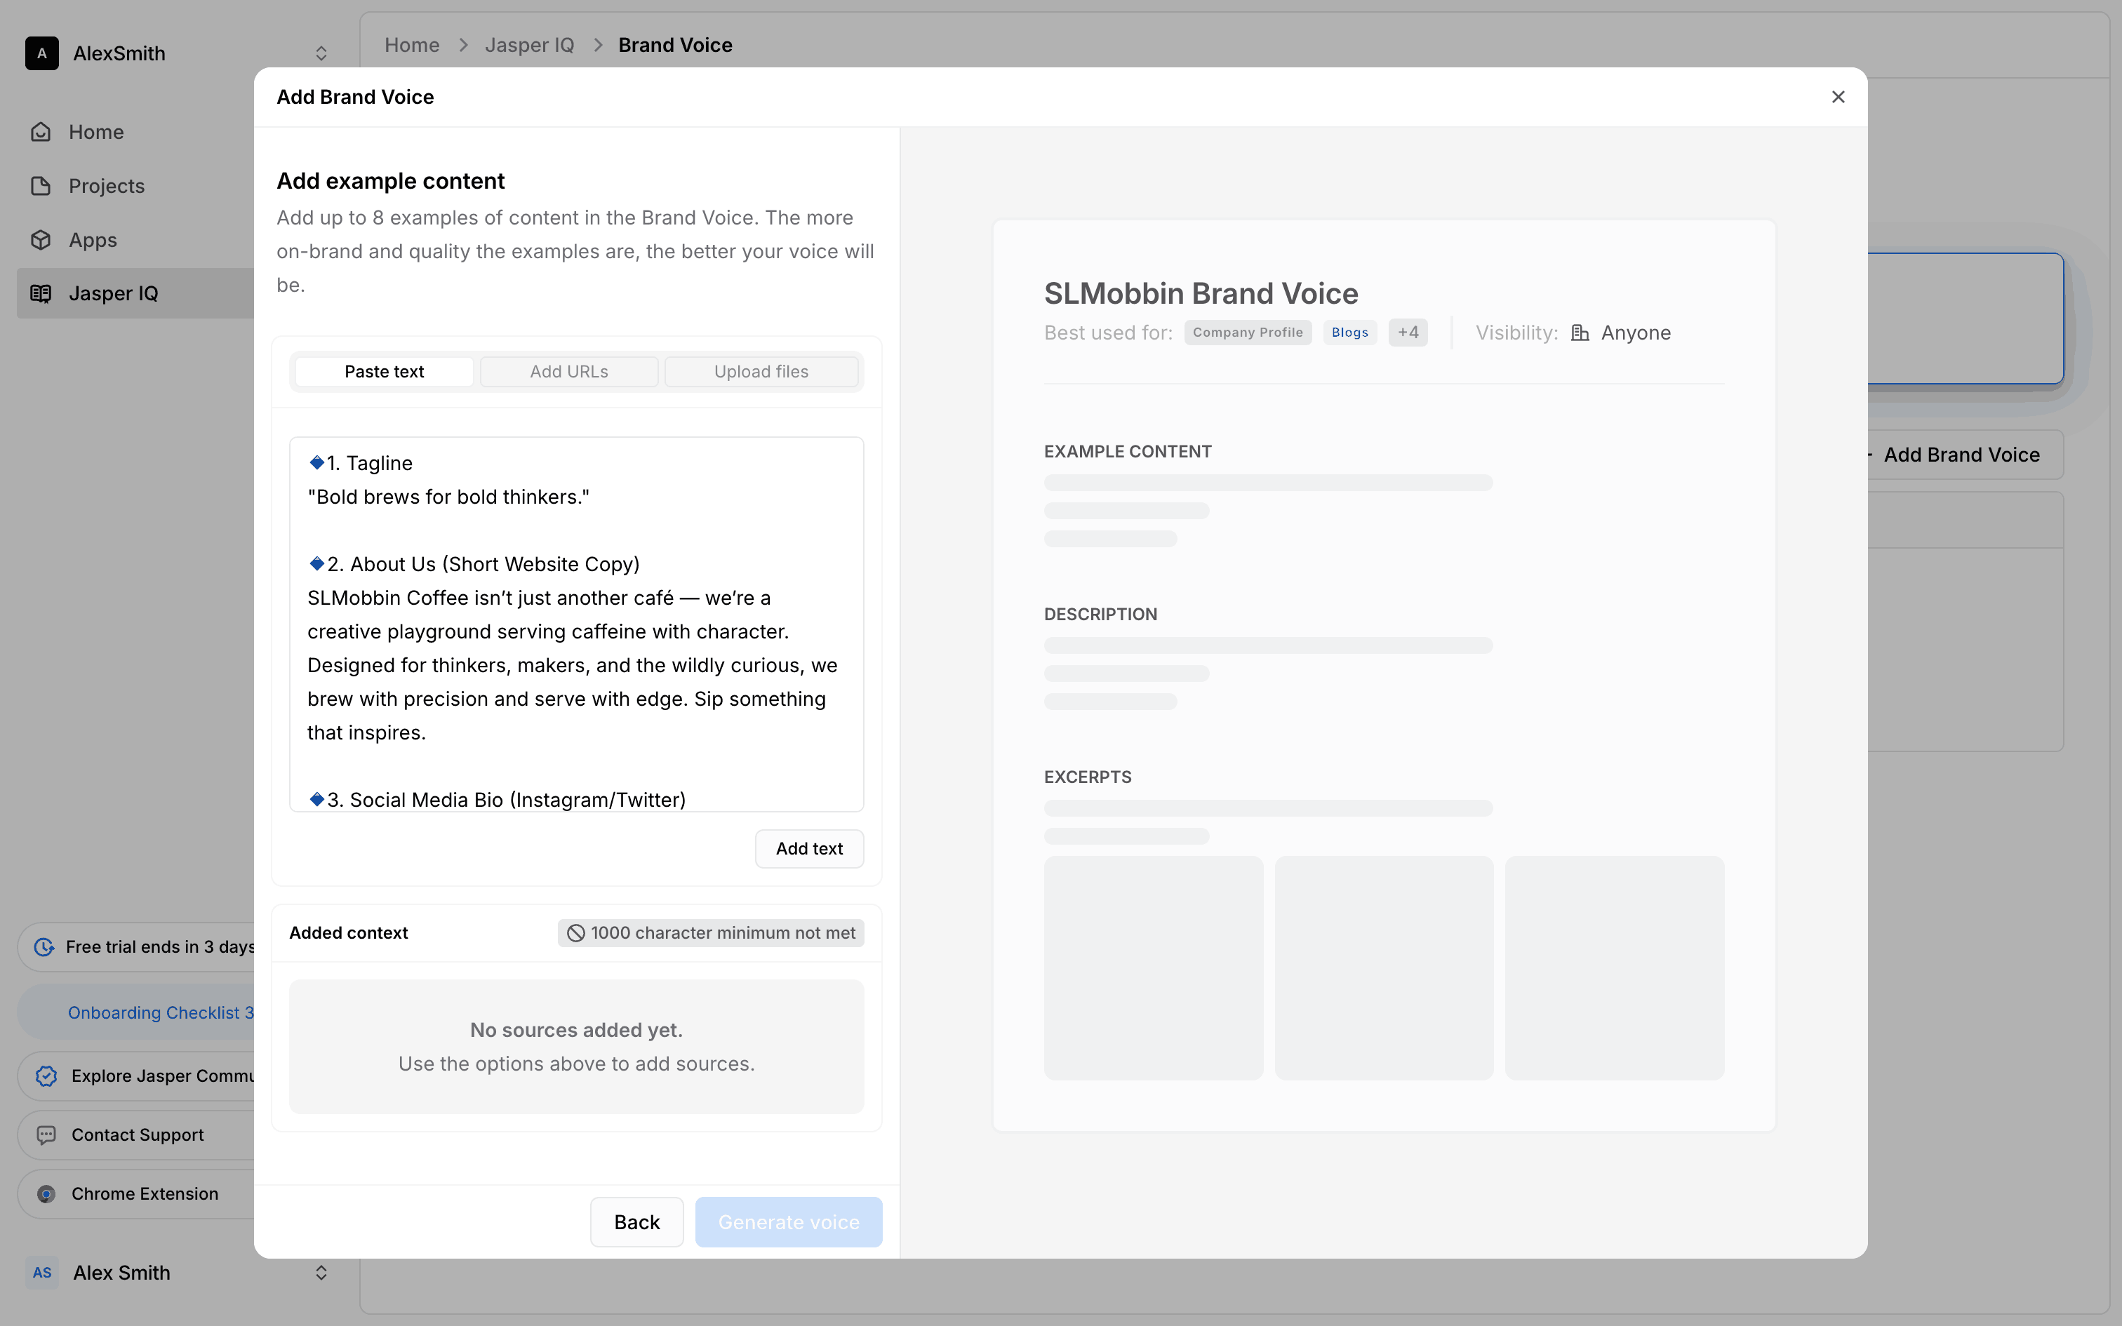Screen dimensions: 2122x1326
Task: Close the Add Brand Voice dialog
Action: (1838, 98)
